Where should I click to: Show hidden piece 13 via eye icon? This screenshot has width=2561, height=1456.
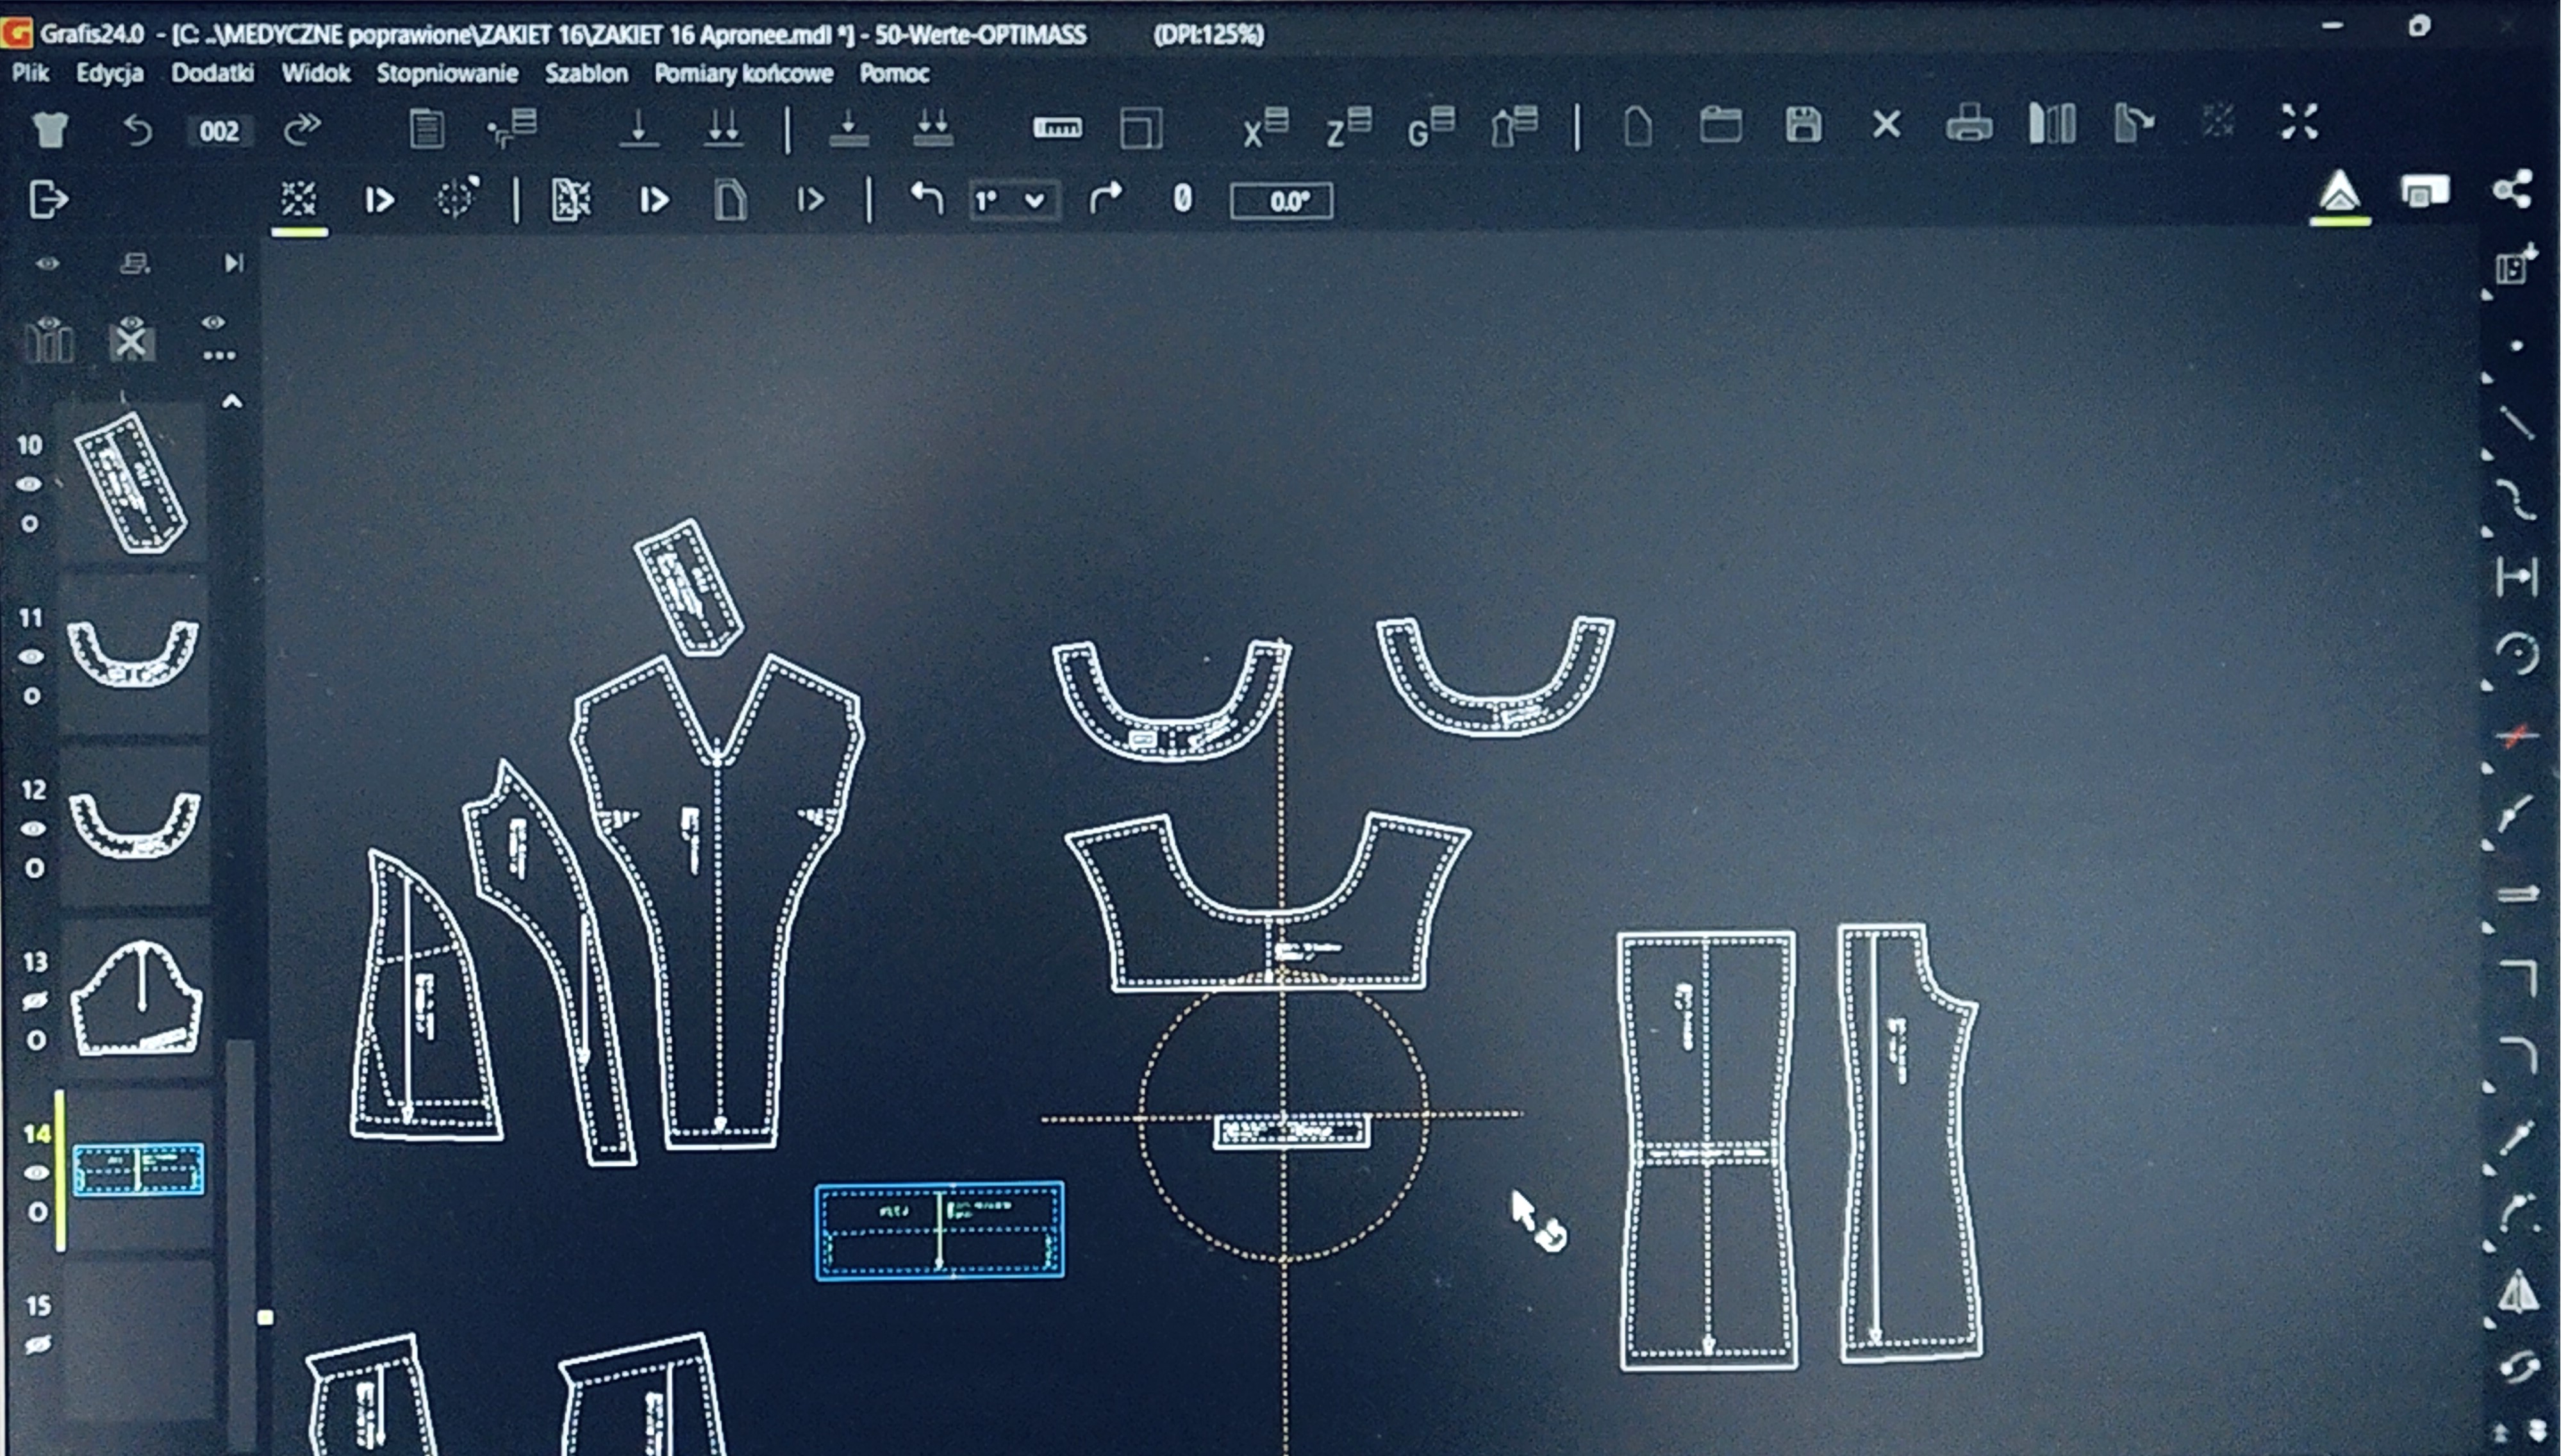[35, 1001]
